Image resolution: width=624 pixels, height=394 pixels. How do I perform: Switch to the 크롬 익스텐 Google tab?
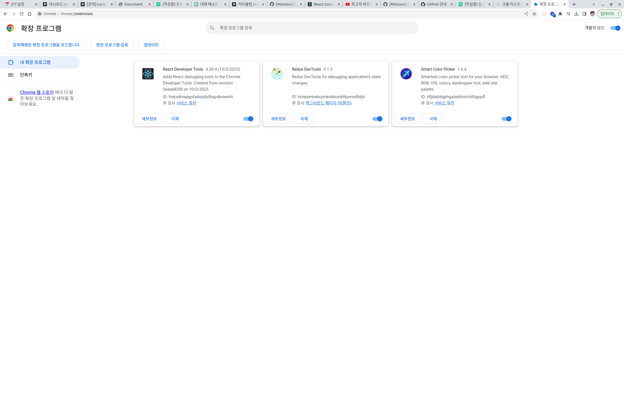[x=512, y=4]
